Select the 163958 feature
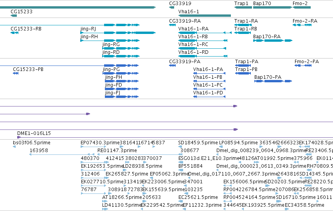The height and width of the screenshot is (211, 333). (62, 154)
